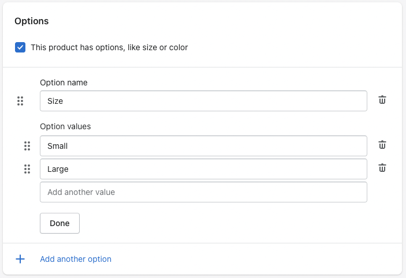
Task: Click the 'Option values' section label
Action: (x=65, y=126)
